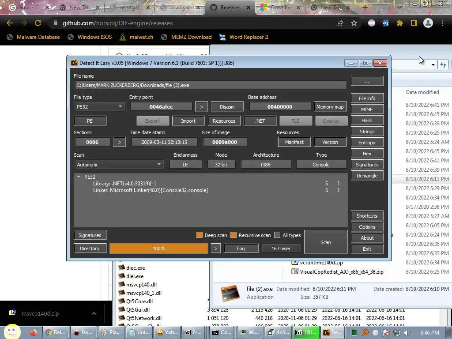Toggle the Recursive scan checkbox
Screen dimensions: 452x339
[234, 235]
